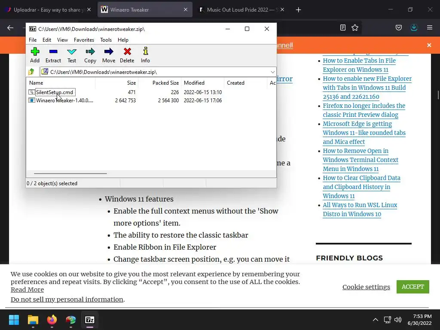Show hidden system tray icons

[376, 320]
